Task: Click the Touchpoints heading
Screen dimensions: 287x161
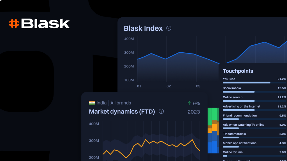Action: click(238, 71)
